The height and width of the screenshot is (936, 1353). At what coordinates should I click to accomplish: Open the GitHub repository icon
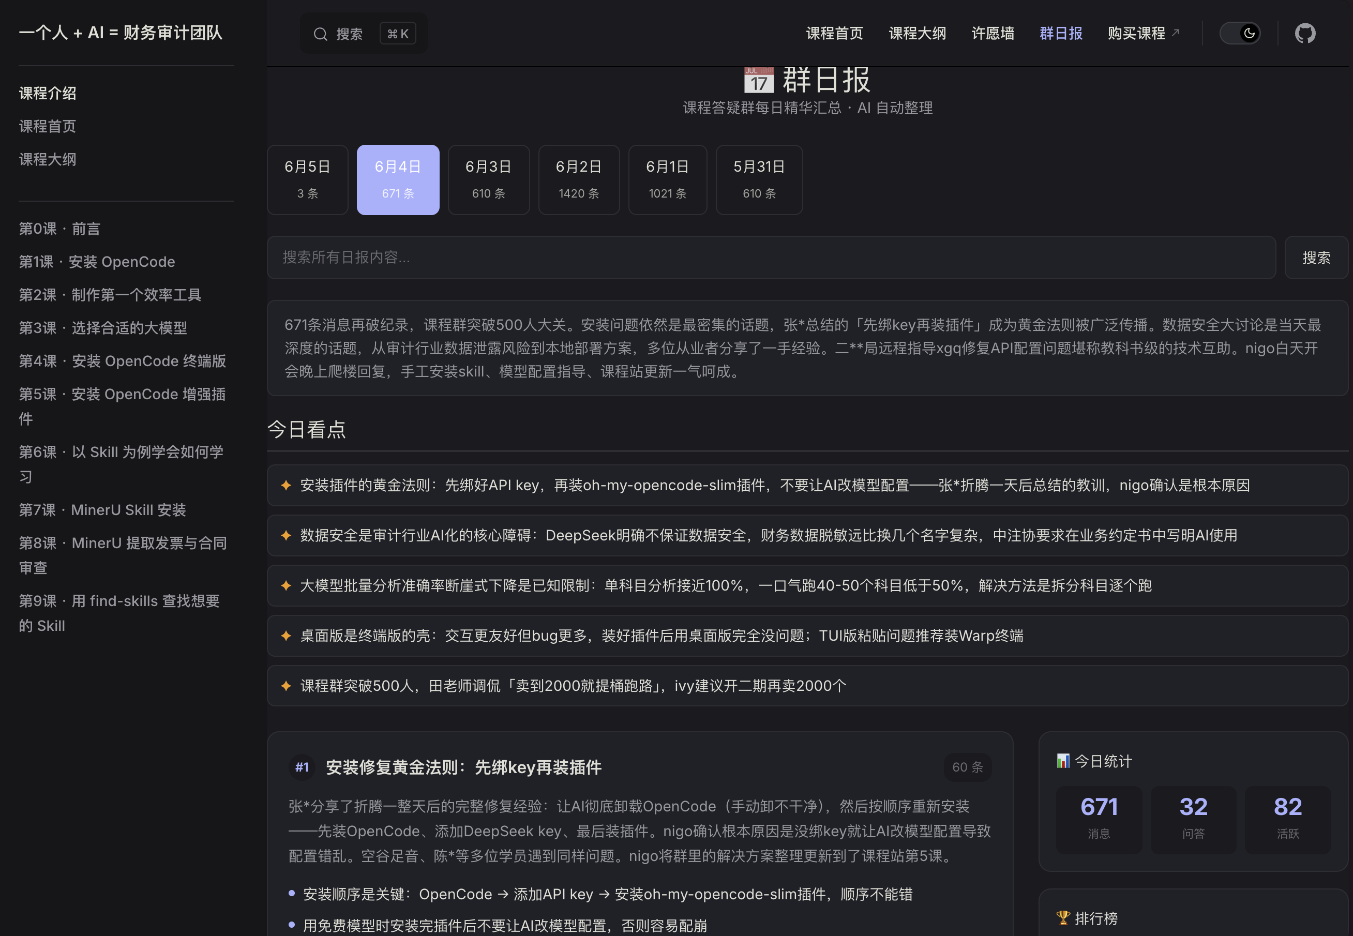[x=1305, y=34]
